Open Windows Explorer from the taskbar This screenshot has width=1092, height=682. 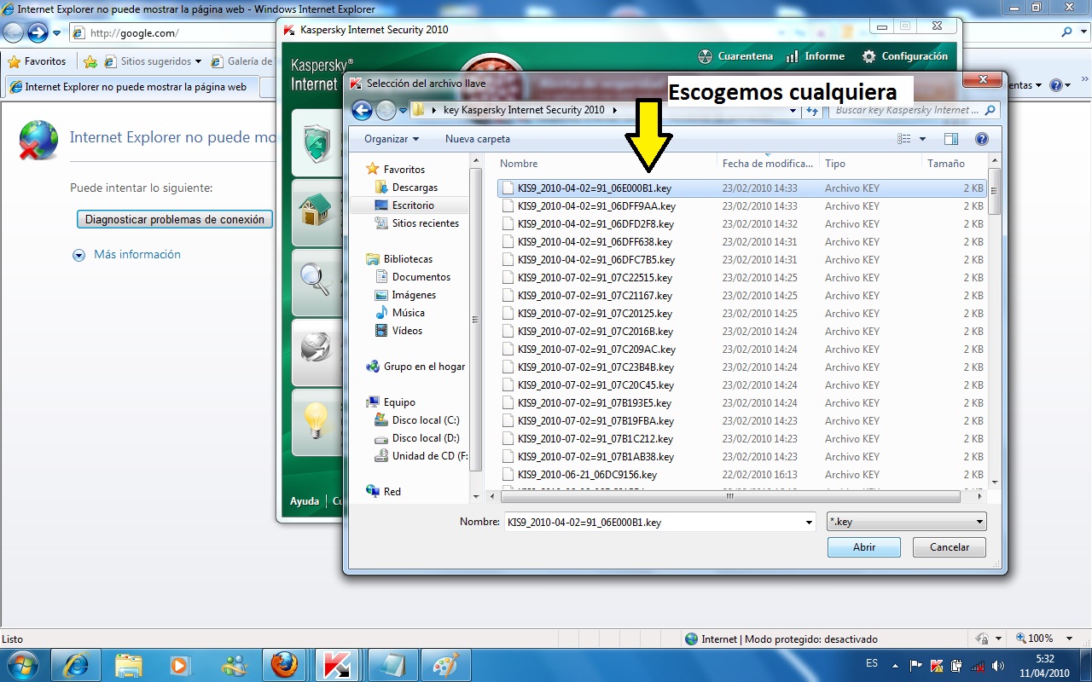pyautogui.click(x=129, y=664)
